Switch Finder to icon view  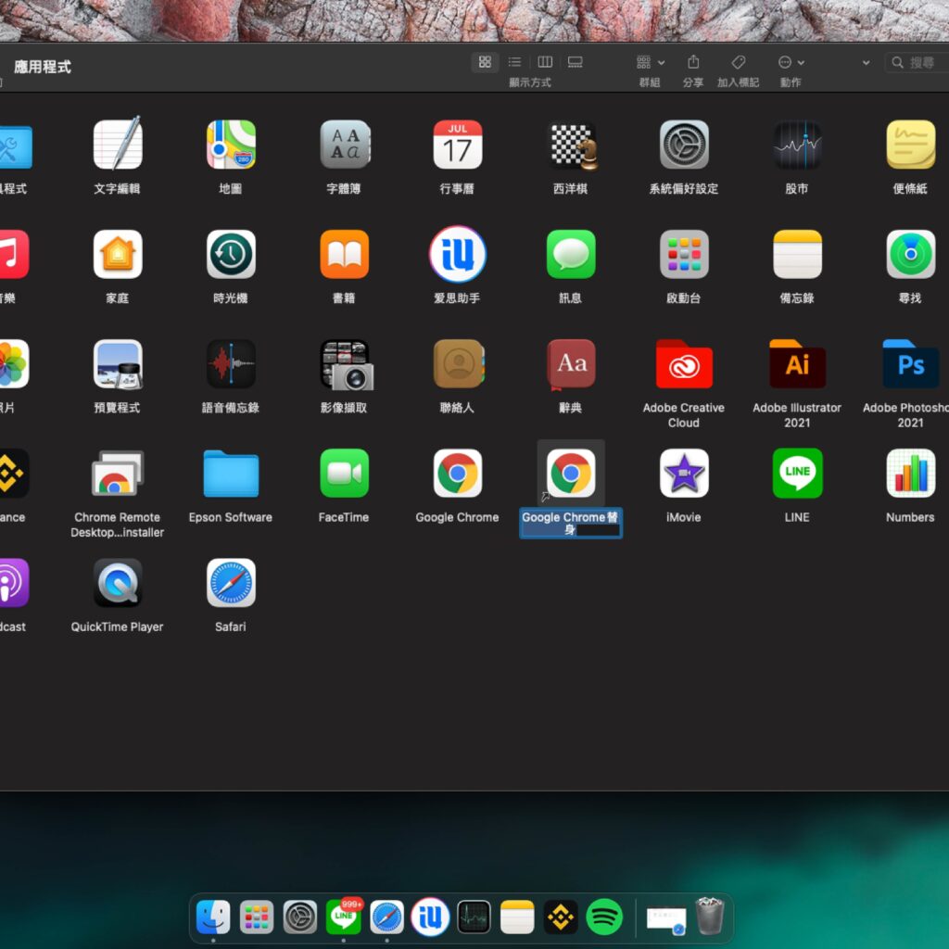pyautogui.click(x=485, y=62)
